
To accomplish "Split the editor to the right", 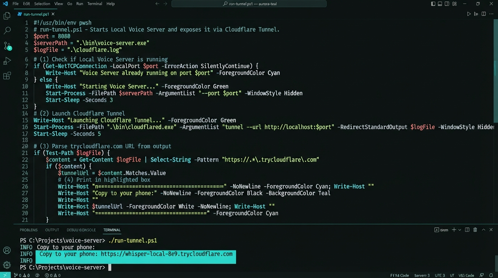I will (484, 14).
